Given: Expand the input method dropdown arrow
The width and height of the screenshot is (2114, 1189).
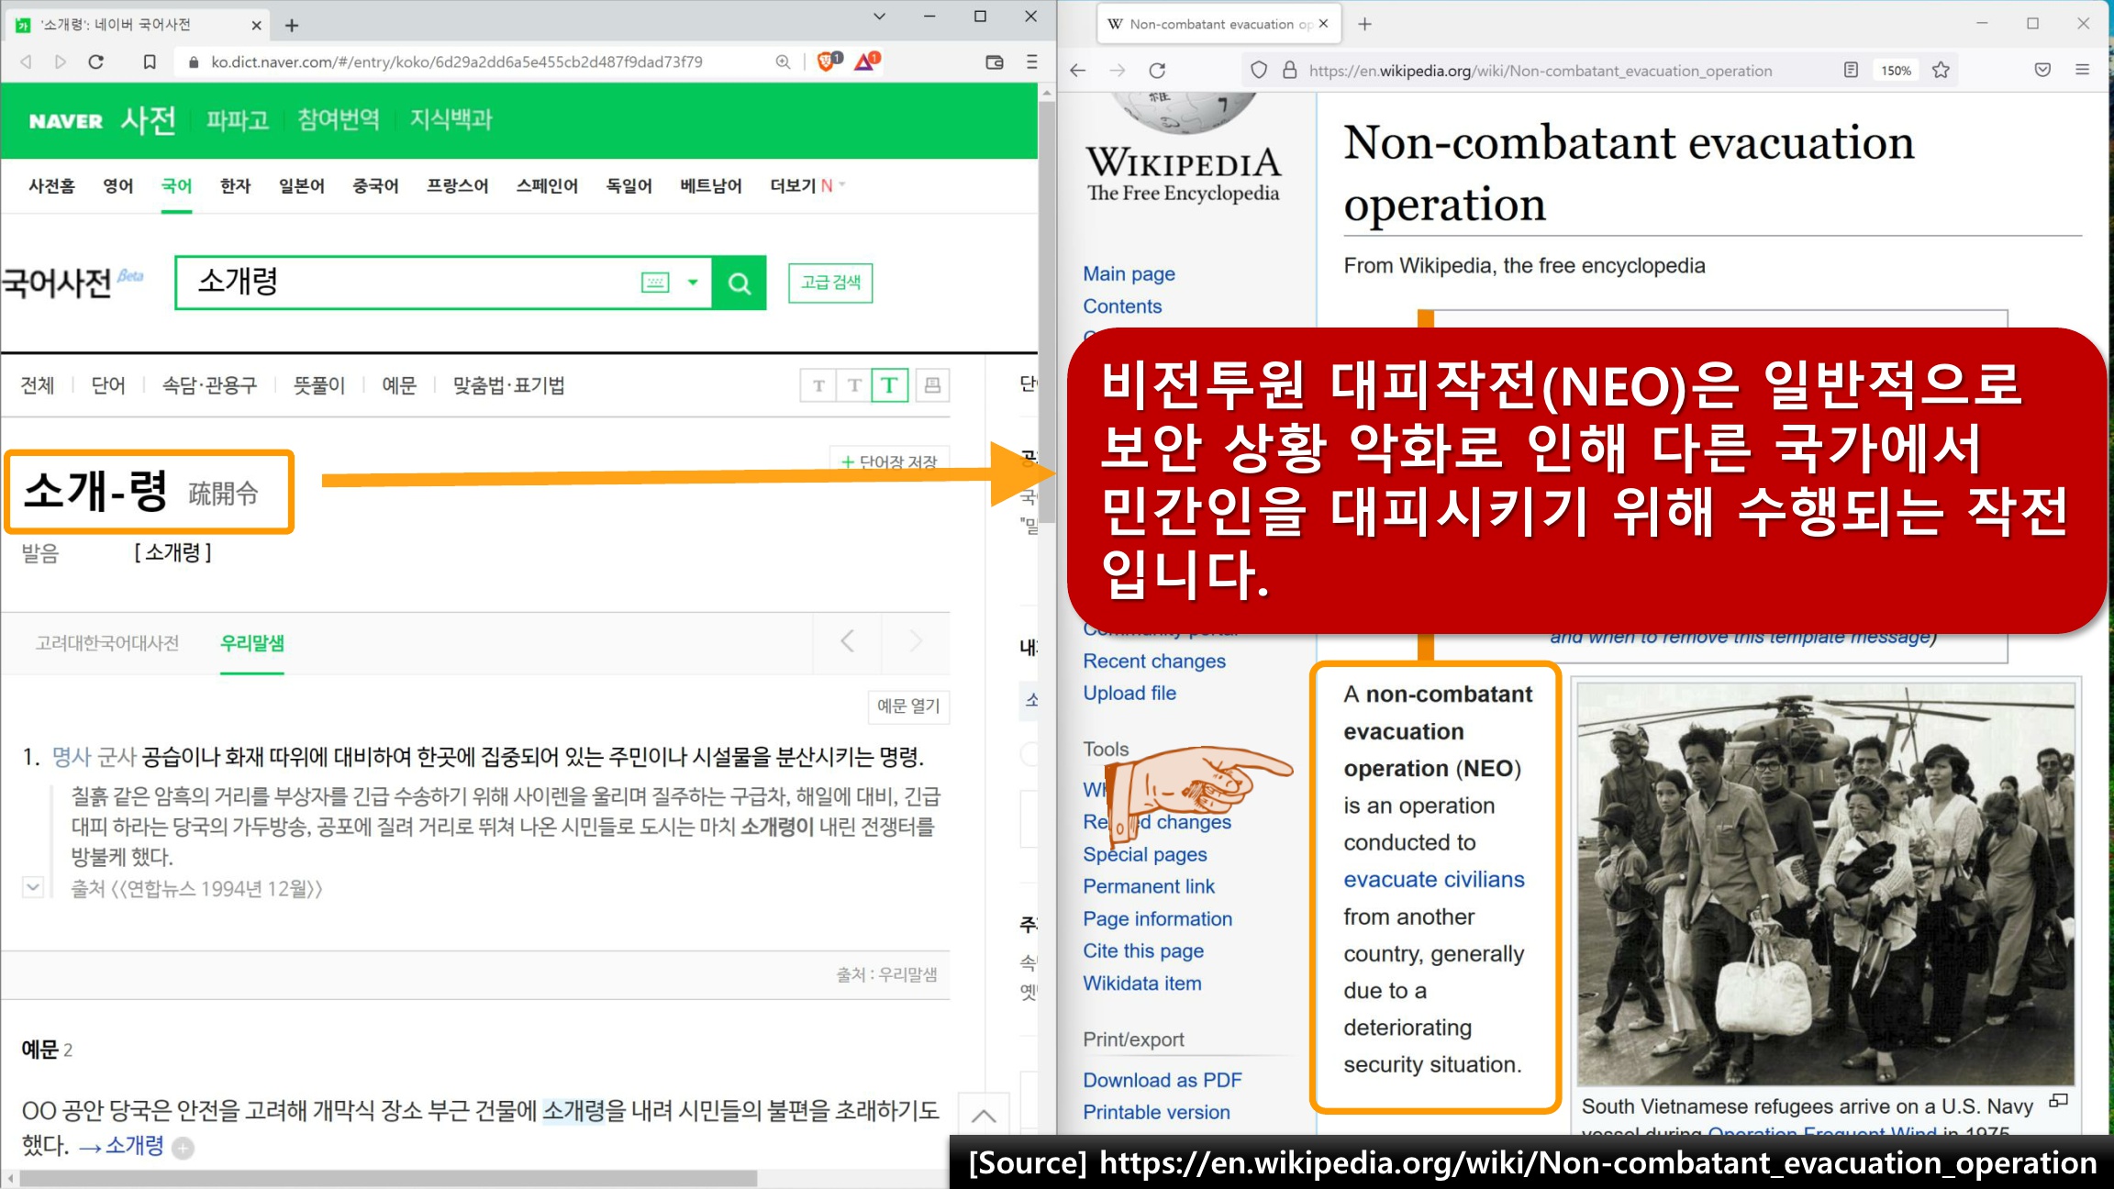Looking at the screenshot, I should point(694,283).
